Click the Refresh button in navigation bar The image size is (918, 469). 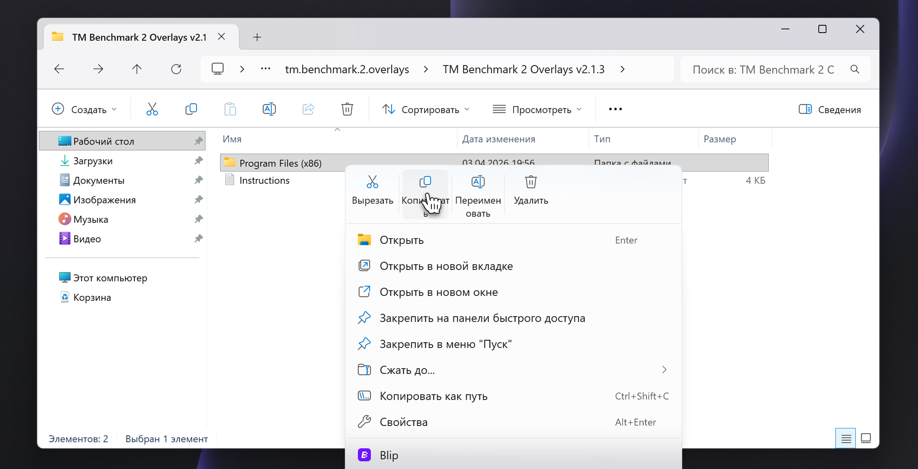(x=176, y=69)
